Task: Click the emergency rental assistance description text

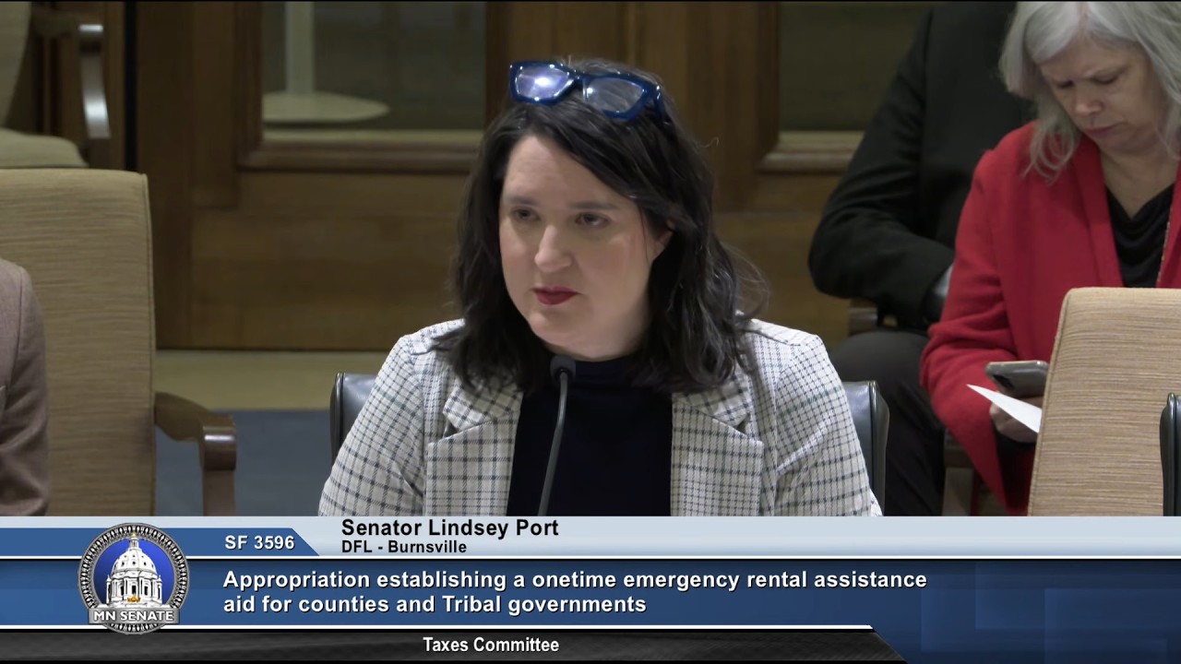Action: (574, 592)
